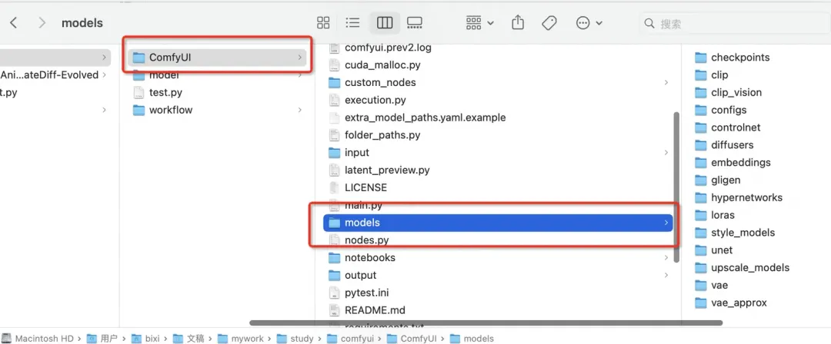Image resolution: width=831 pixels, height=344 pixels.
Task: Open the group-by dropdown in toolbar
Action: click(x=480, y=23)
